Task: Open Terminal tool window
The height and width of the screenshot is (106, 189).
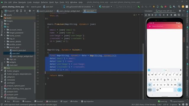Action: click(x=38, y=101)
